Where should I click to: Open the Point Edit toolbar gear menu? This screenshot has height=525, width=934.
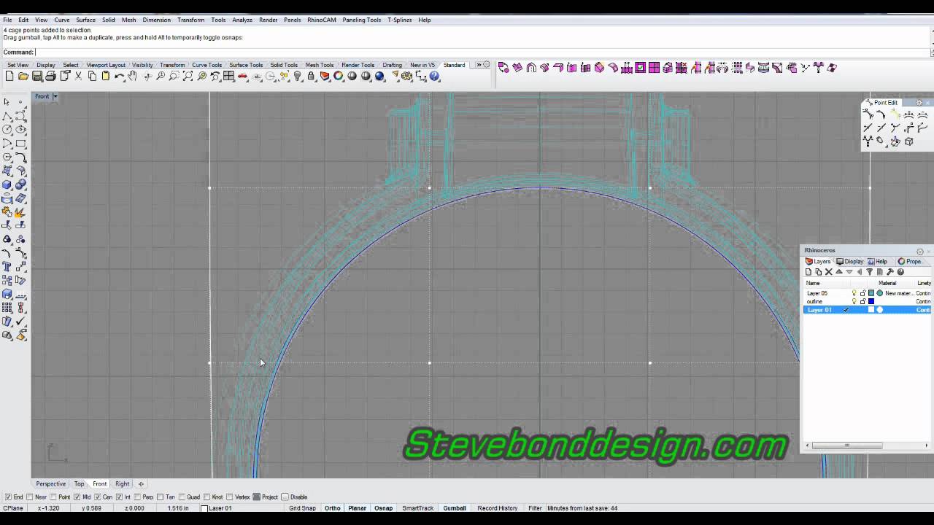[919, 103]
